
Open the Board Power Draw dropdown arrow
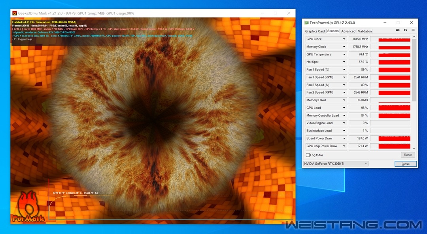[x=344, y=138]
